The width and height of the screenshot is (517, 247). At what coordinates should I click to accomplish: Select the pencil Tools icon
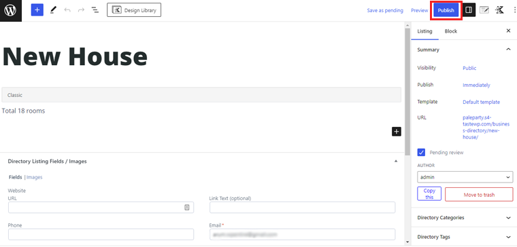(x=53, y=10)
